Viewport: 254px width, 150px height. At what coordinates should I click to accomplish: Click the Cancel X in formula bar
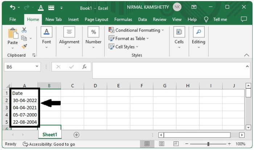(x=58, y=67)
